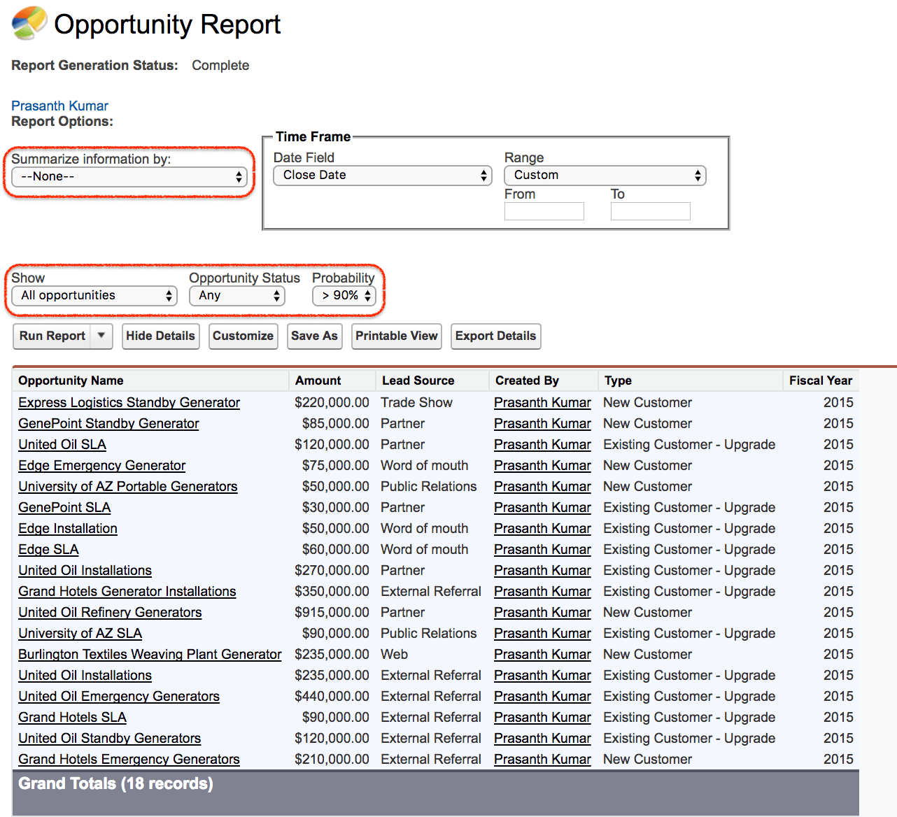Click Prasanth Kumar in GenePoint Standby Generator row

(542, 423)
